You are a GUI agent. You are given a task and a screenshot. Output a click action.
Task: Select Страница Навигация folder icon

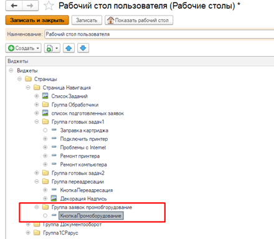tap(37, 87)
